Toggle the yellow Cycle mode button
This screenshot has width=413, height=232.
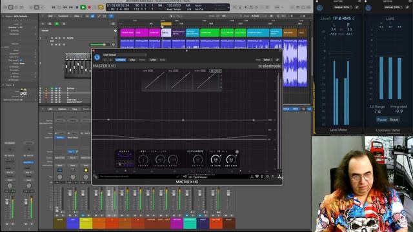[x=101, y=7]
